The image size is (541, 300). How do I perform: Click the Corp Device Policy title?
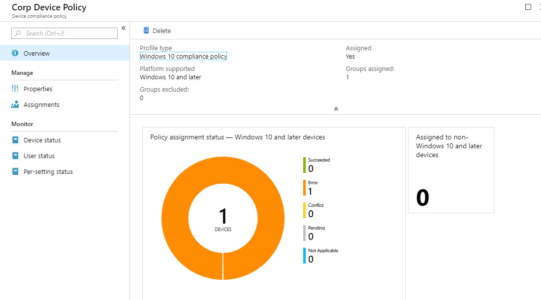49,7
